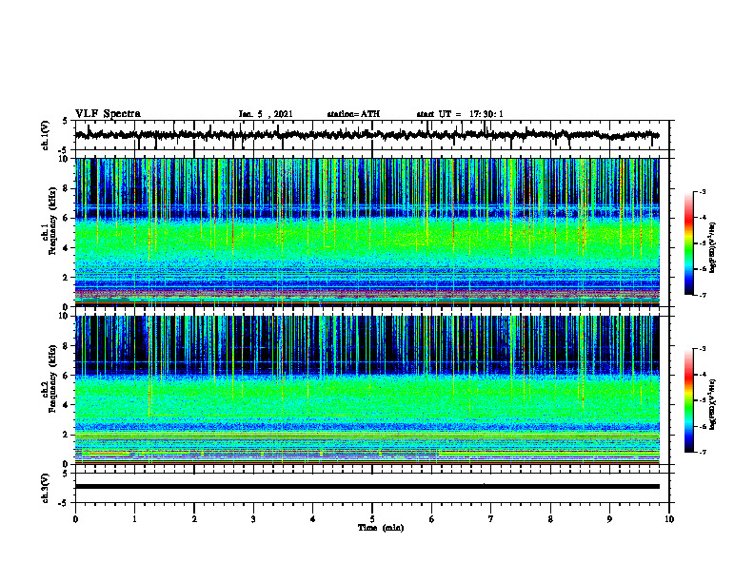Click the ch.3 flat black waveform trace

tap(367, 487)
